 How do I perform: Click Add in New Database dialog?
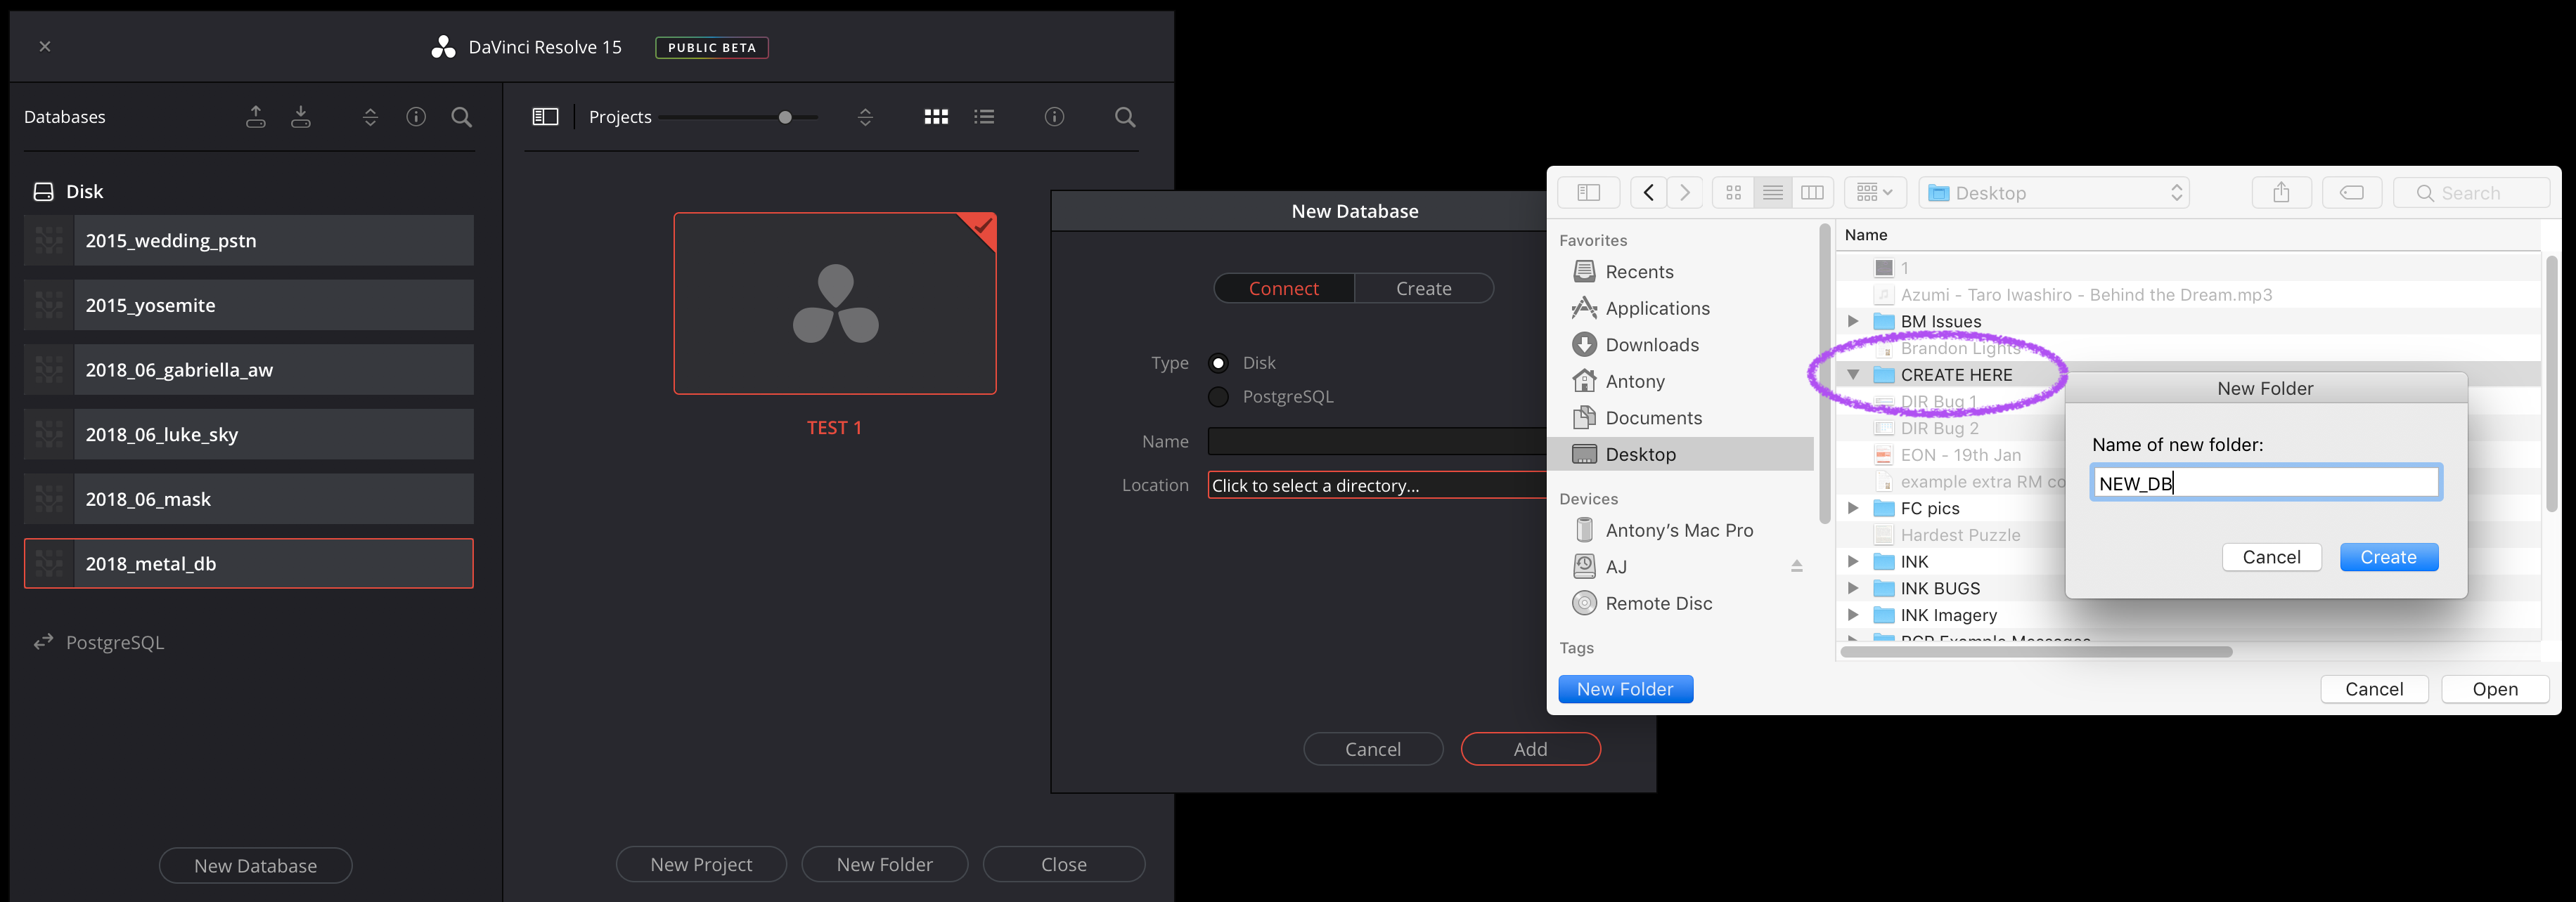click(x=1530, y=749)
